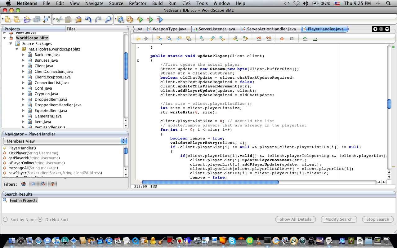Image resolution: width=397 pixels, height=248 pixels.
Task: Click the Find Selection magnifier in editor toolbar
Action: point(169,39)
